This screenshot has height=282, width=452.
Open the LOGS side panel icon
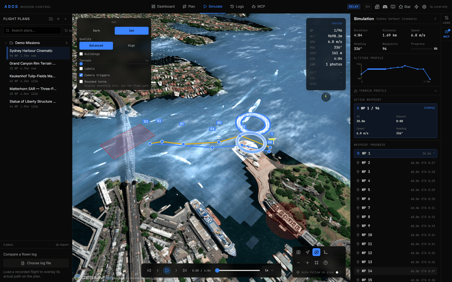446,20
